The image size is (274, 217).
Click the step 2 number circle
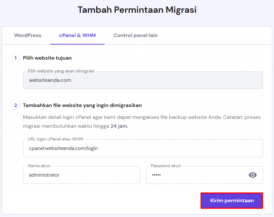pyautogui.click(x=16, y=105)
